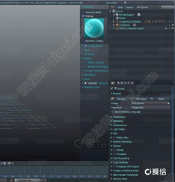Click the pin icon beside Scene
Image resolution: width=175 pixels, height=182 pixels.
click(112, 88)
